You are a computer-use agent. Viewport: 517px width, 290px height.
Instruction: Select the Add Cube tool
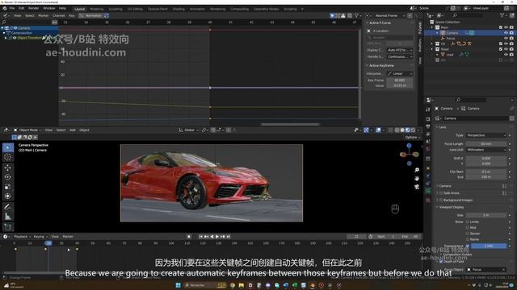click(x=8, y=227)
